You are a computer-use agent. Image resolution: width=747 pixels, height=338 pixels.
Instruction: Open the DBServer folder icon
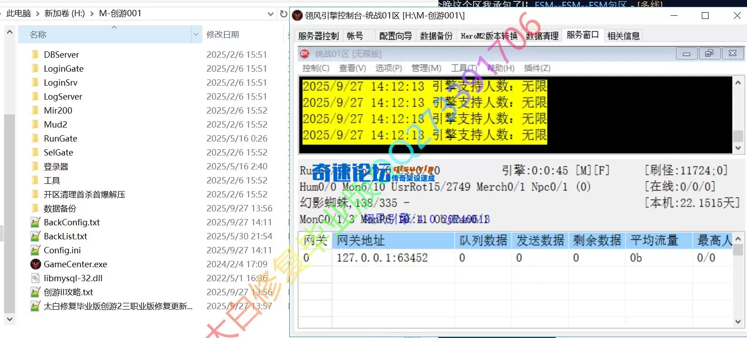tap(35, 55)
